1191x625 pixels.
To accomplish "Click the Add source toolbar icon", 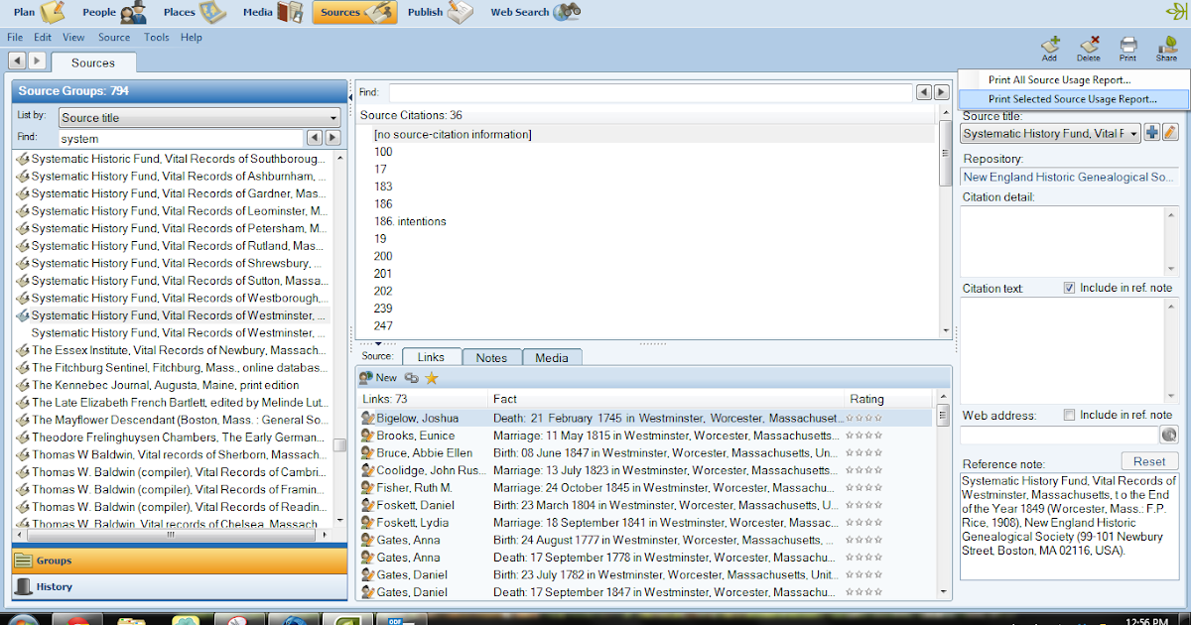I will coord(1050,48).
